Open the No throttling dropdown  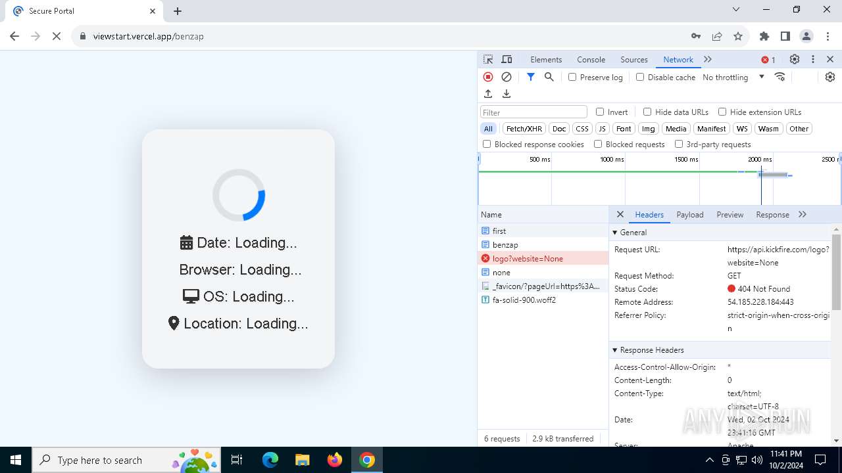(733, 77)
